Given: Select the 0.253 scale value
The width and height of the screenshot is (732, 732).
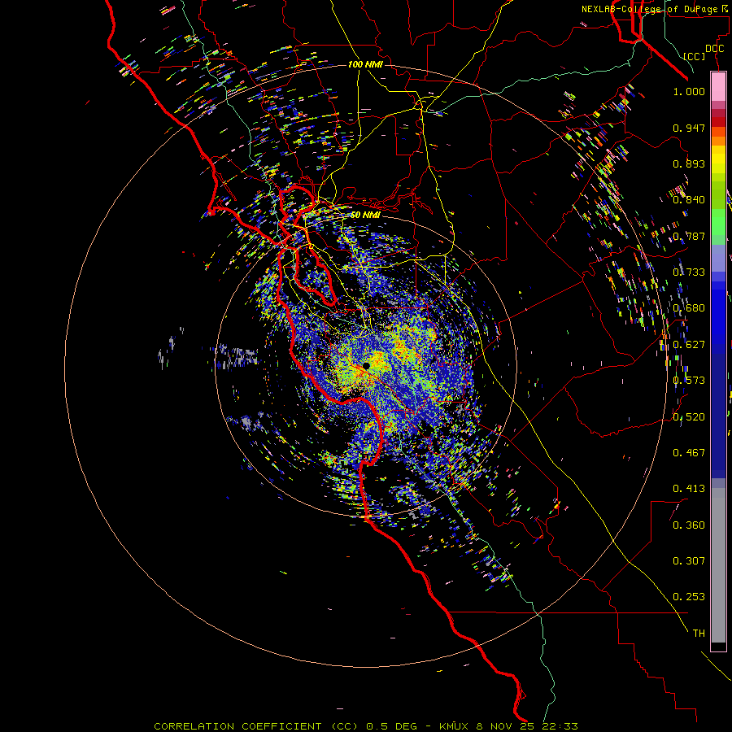Looking at the screenshot, I should pyautogui.click(x=689, y=597).
